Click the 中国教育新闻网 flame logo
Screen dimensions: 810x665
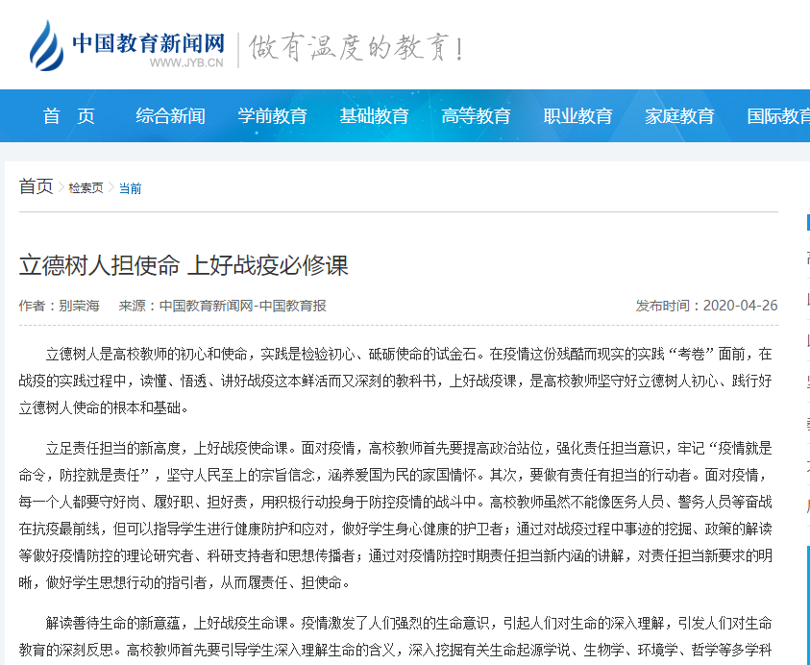pyautogui.click(x=47, y=45)
